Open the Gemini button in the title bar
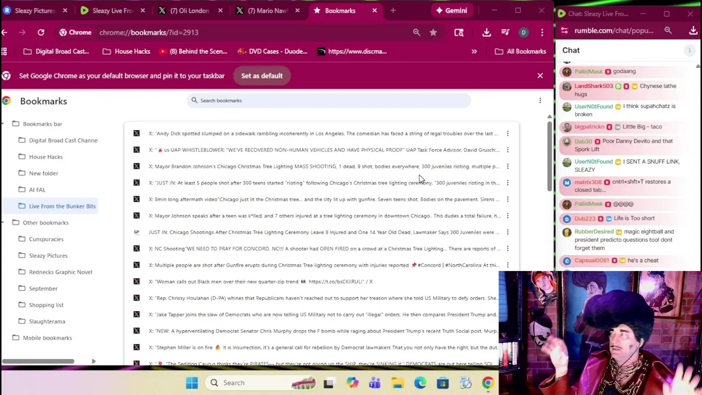The image size is (702, 395). click(451, 10)
